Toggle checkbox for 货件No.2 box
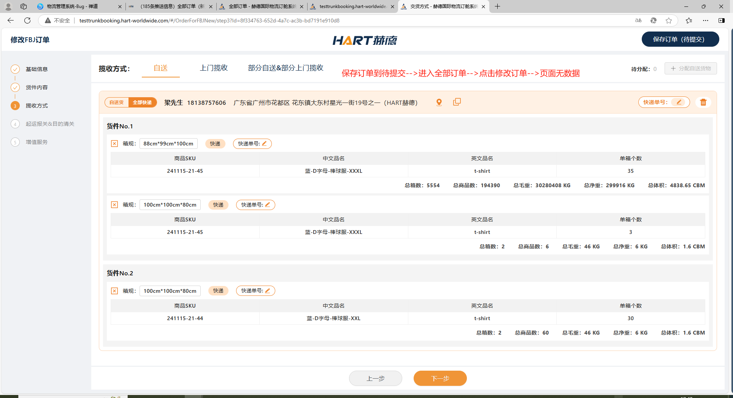733x398 pixels. coord(114,291)
